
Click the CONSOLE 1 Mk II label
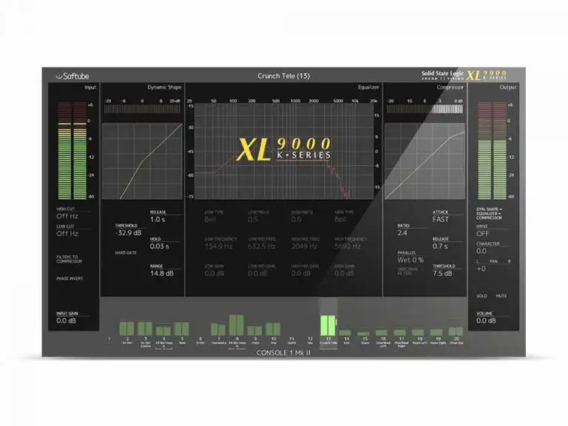283,353
